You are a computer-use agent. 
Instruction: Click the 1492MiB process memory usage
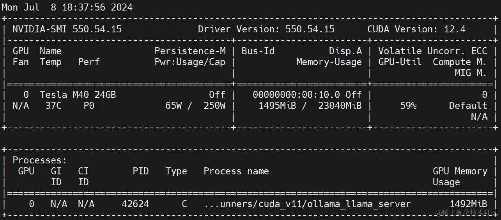[468, 204]
